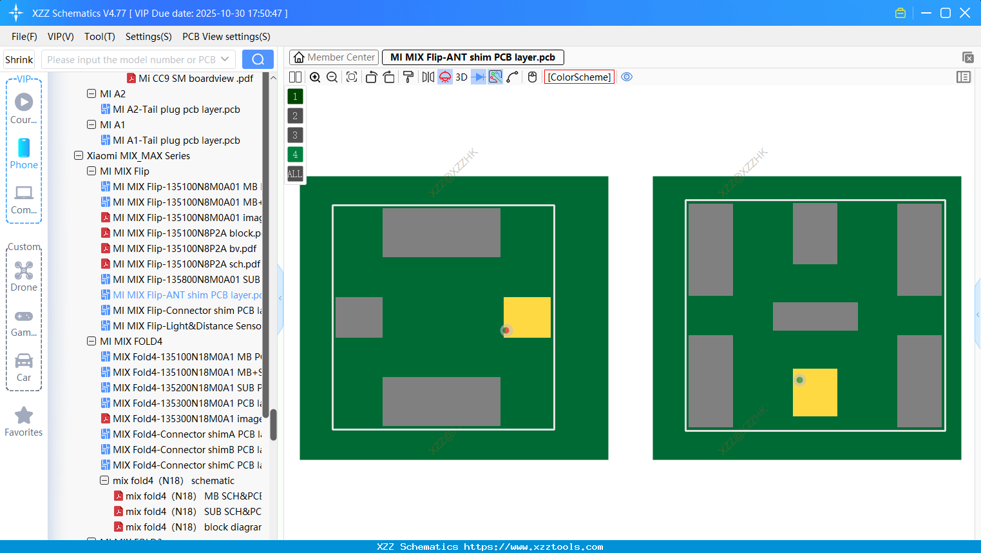Click the scroll up arrow of tree panel

(x=273, y=77)
